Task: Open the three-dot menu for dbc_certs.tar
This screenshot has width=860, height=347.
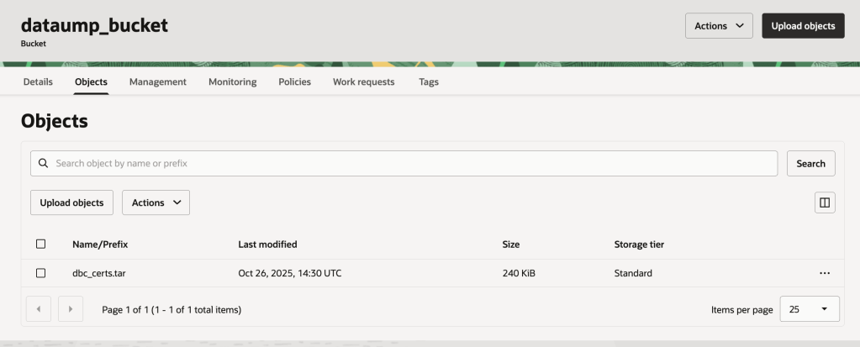Action: tap(824, 273)
